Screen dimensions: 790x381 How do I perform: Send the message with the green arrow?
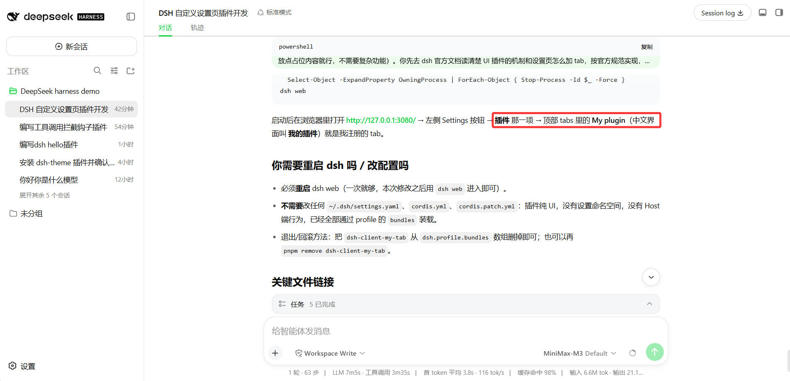pyautogui.click(x=655, y=352)
